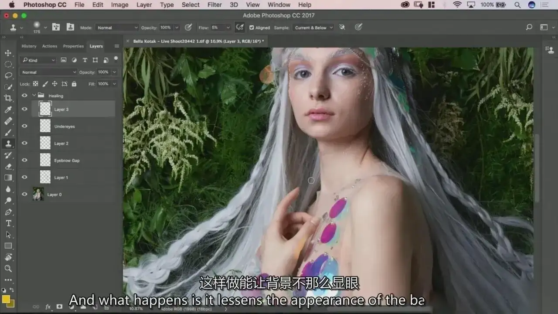The image size is (558, 314).
Task: Open the Flow value dropdown arrow
Action: [228, 27]
